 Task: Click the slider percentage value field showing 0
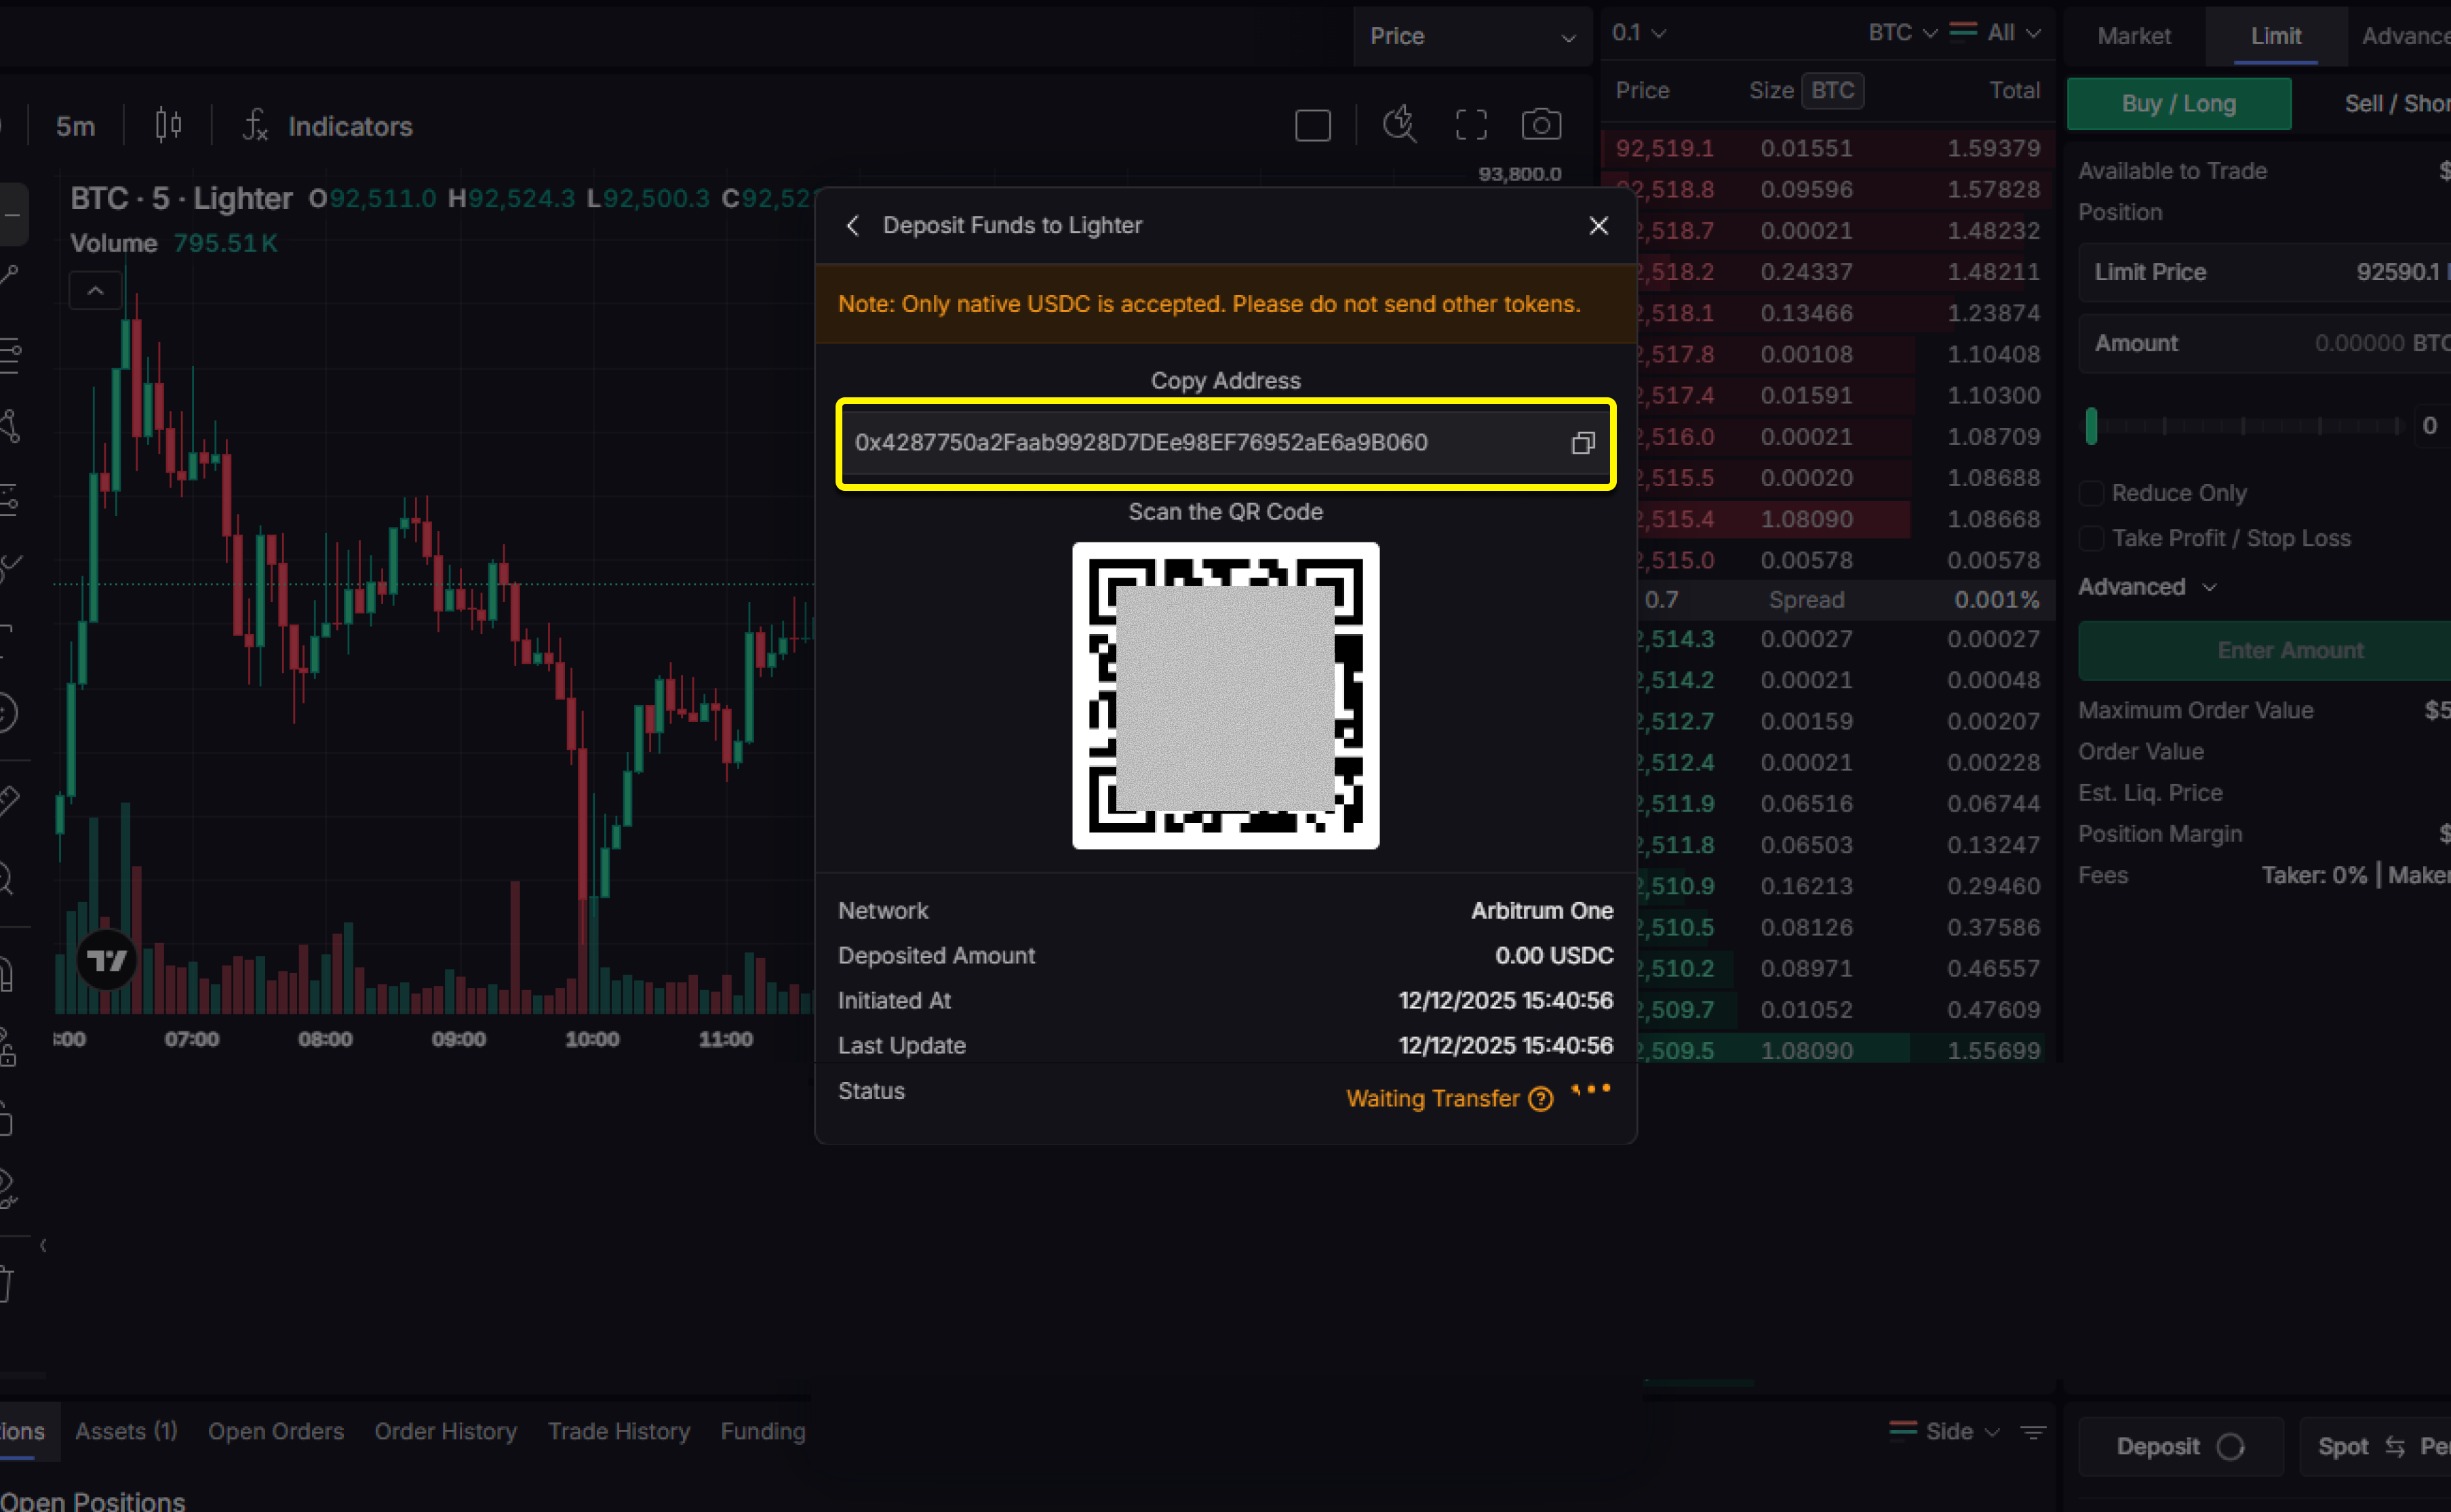(x=2431, y=426)
